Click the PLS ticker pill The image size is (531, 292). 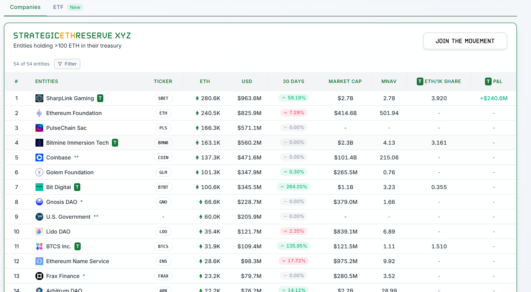pos(163,128)
